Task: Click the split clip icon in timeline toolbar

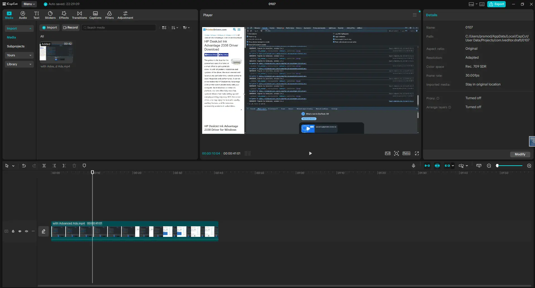Action: 44,166
